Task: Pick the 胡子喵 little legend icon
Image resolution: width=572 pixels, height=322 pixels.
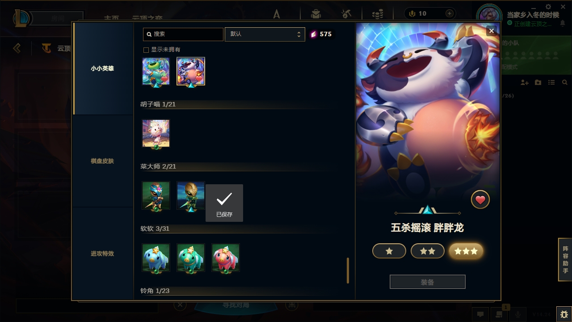Action: [156, 133]
